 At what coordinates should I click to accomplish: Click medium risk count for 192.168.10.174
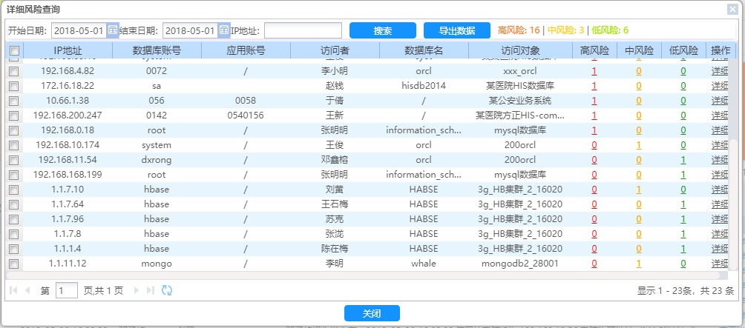(x=639, y=145)
